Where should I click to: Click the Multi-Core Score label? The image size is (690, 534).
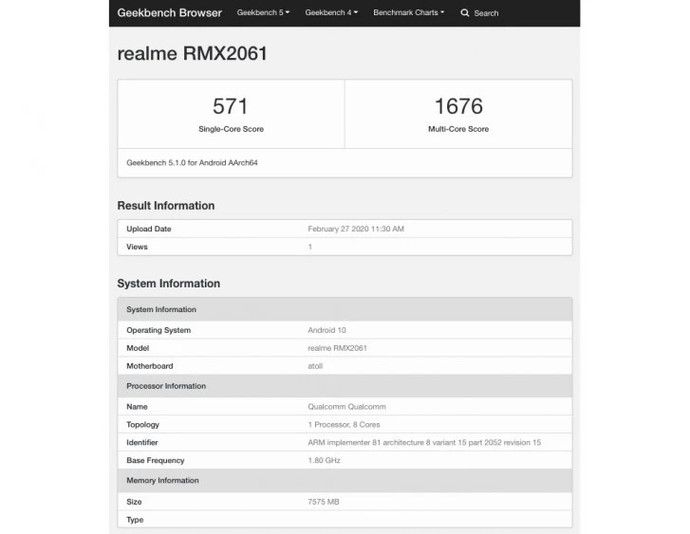tap(458, 129)
